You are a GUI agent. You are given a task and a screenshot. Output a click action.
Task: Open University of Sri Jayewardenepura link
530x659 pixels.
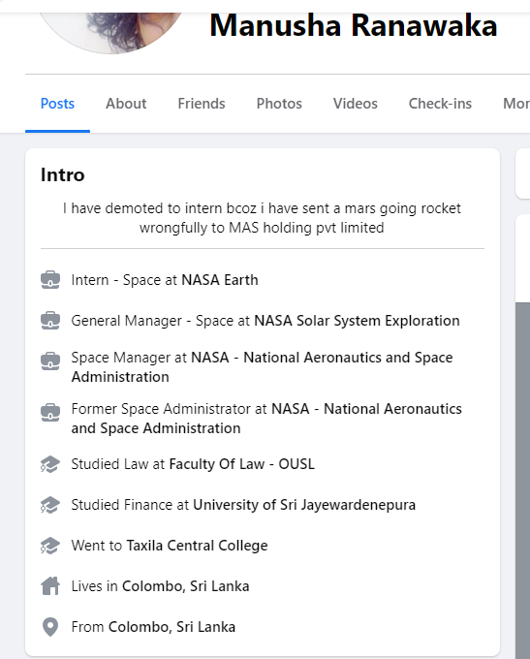(x=304, y=505)
